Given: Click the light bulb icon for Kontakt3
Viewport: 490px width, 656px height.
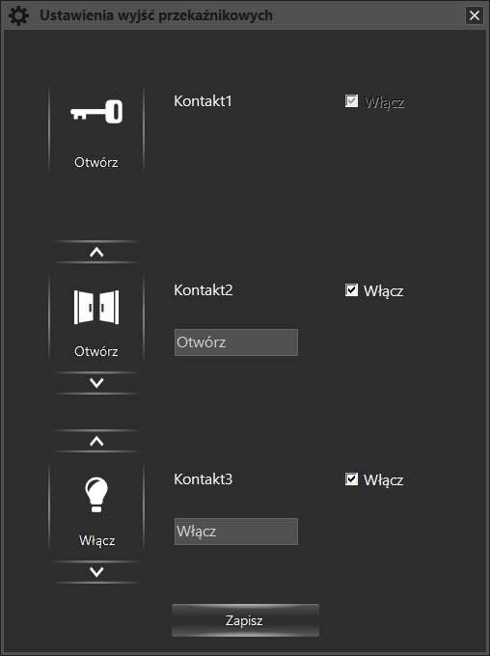Looking at the screenshot, I should 96,495.
